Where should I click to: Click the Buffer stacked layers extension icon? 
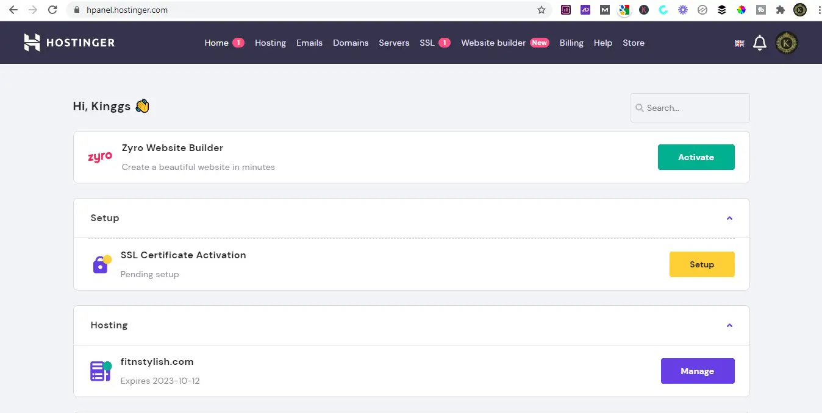722,10
